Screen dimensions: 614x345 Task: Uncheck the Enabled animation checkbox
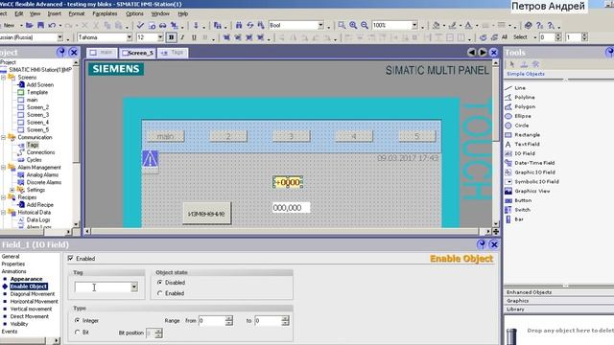tap(70, 258)
